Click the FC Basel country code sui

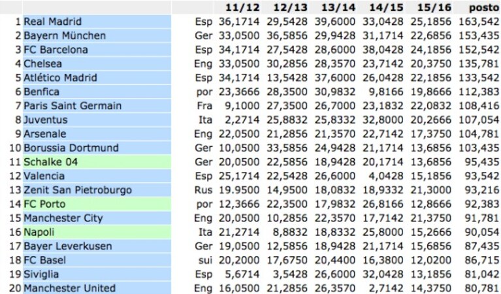point(204,260)
